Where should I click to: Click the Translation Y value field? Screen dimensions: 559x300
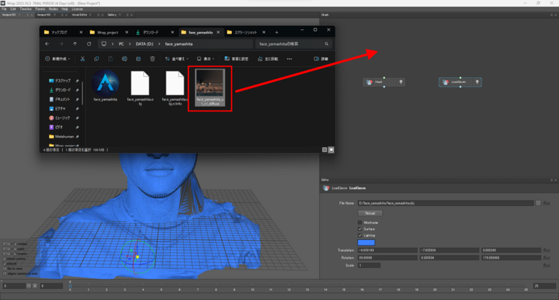pos(449,250)
